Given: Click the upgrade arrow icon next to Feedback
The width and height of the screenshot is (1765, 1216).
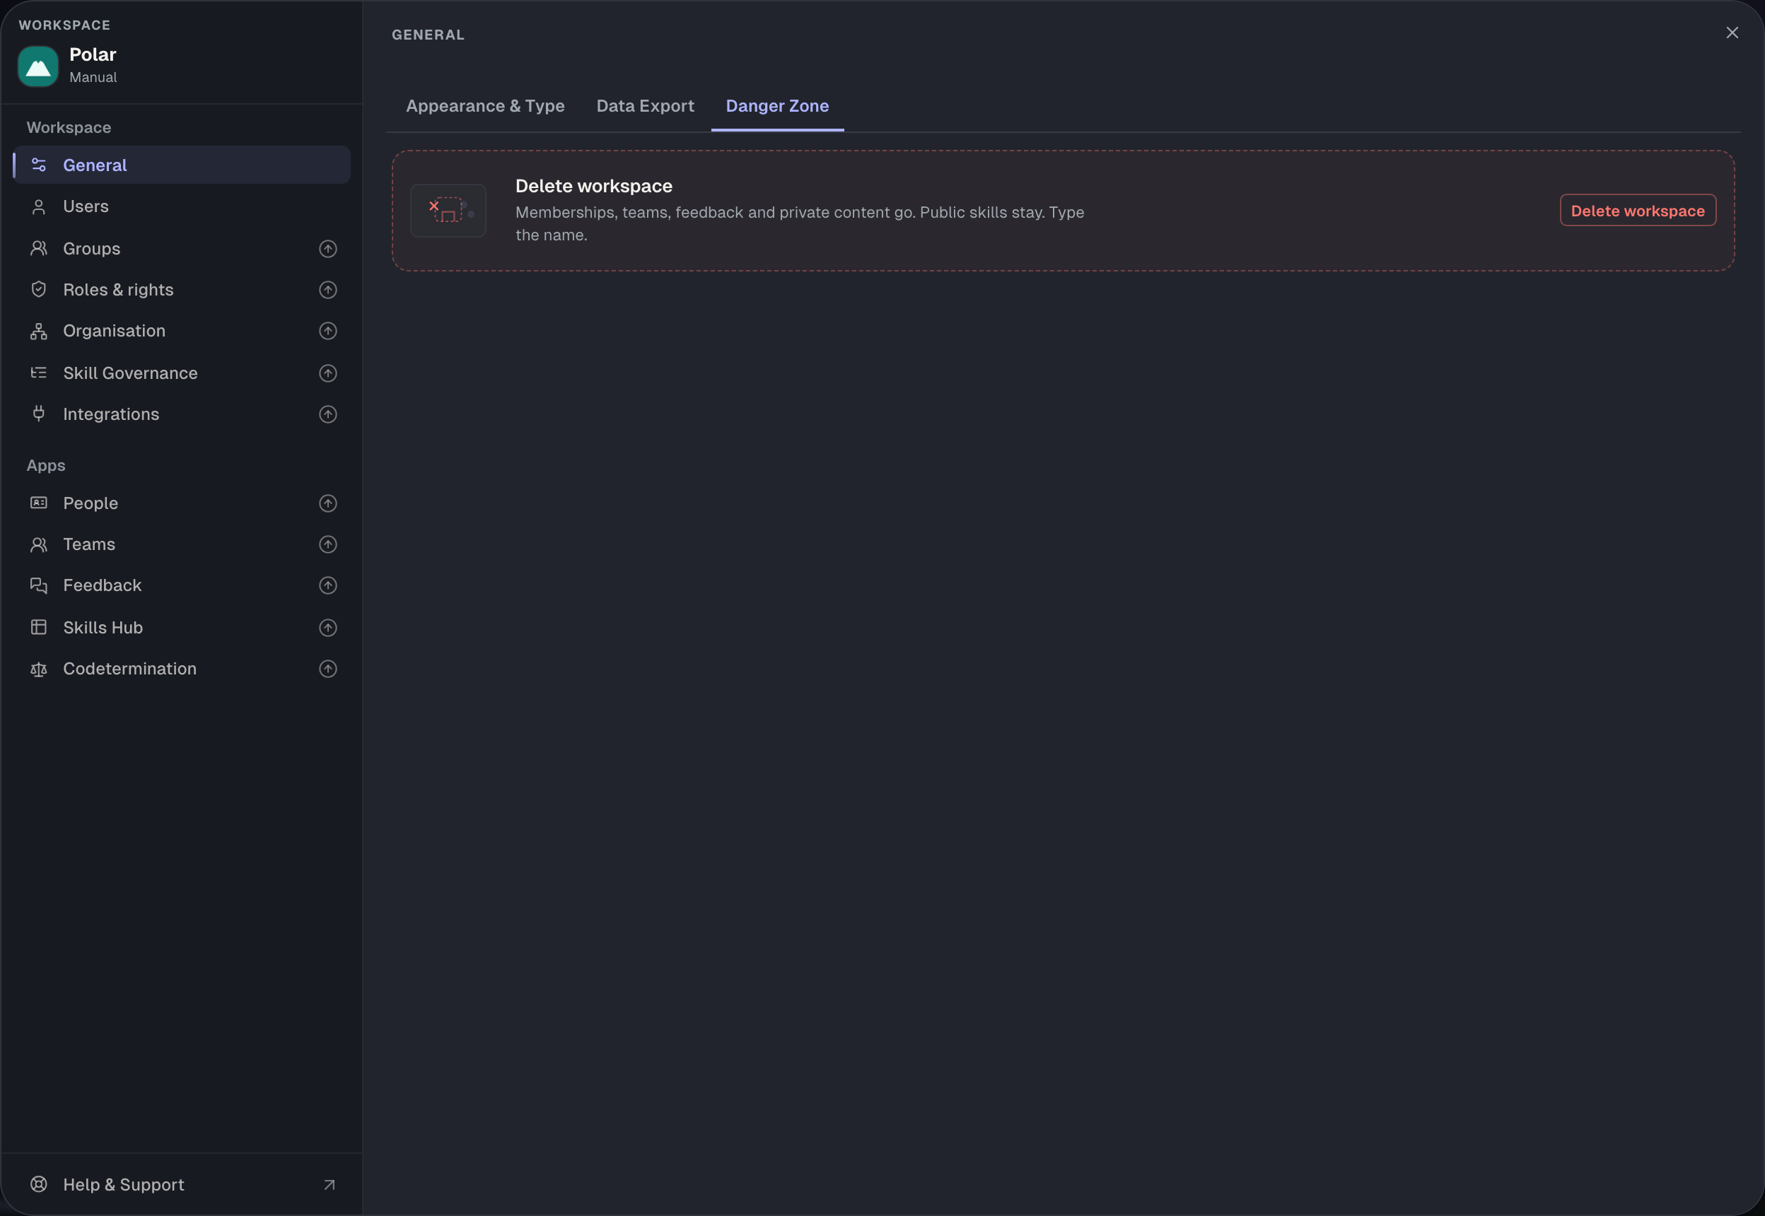Looking at the screenshot, I should [x=327, y=585].
